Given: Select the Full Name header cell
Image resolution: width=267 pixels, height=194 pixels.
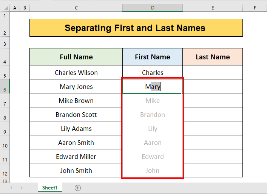Looking at the screenshot, I should (76, 57).
